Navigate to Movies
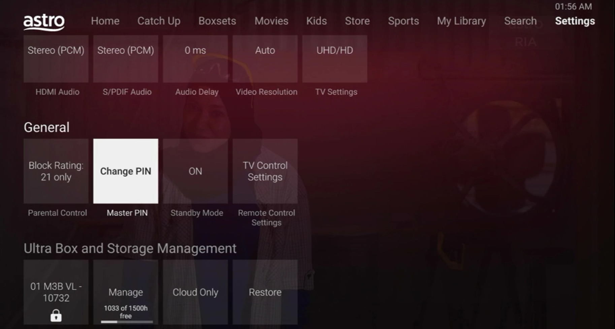Image resolution: width=615 pixels, height=329 pixels. 271,21
